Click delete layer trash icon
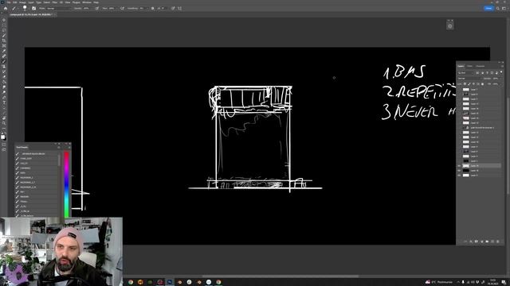The height and width of the screenshot is (286, 510). [x=497, y=242]
